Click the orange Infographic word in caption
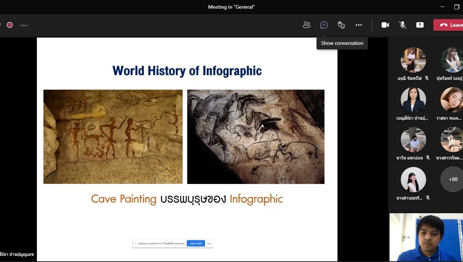 (256, 199)
